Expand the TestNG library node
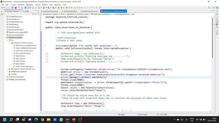This screenshot has height=123, width=219. click(x=8, y=74)
